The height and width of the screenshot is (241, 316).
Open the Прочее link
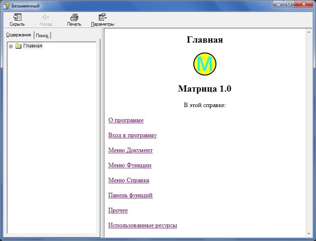118,210
